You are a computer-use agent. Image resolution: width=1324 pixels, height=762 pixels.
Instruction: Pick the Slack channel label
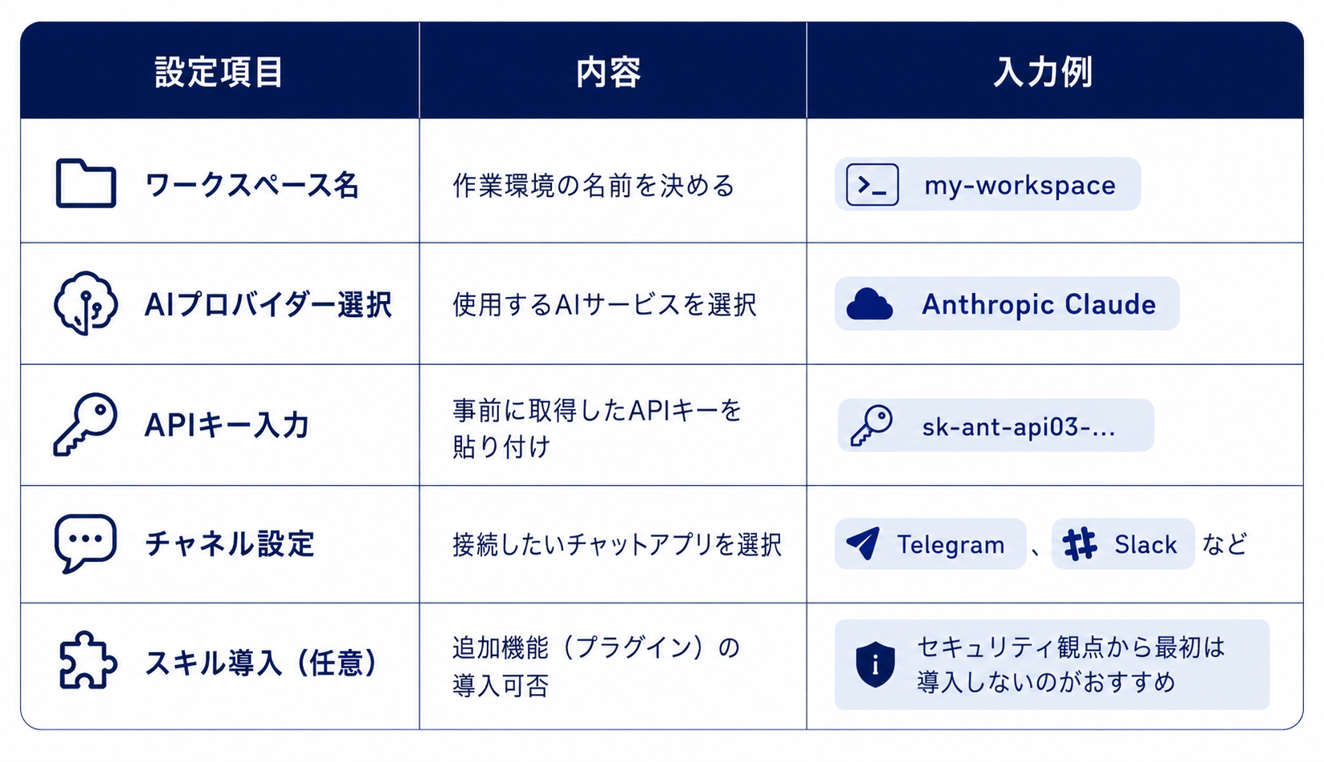pos(1145,544)
